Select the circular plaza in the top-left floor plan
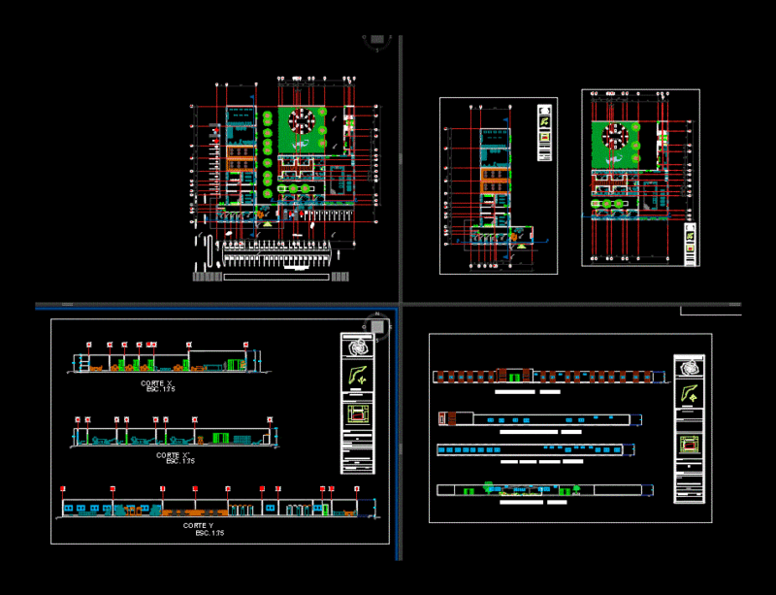Viewport: 776px width, 595px height. pos(302,120)
